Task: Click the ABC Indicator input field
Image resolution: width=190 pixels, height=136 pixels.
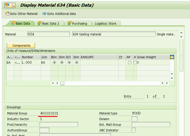Action: tap(133, 130)
